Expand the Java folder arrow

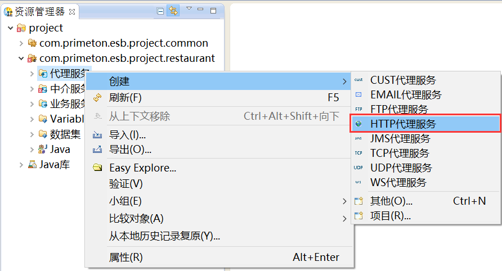click(32, 150)
